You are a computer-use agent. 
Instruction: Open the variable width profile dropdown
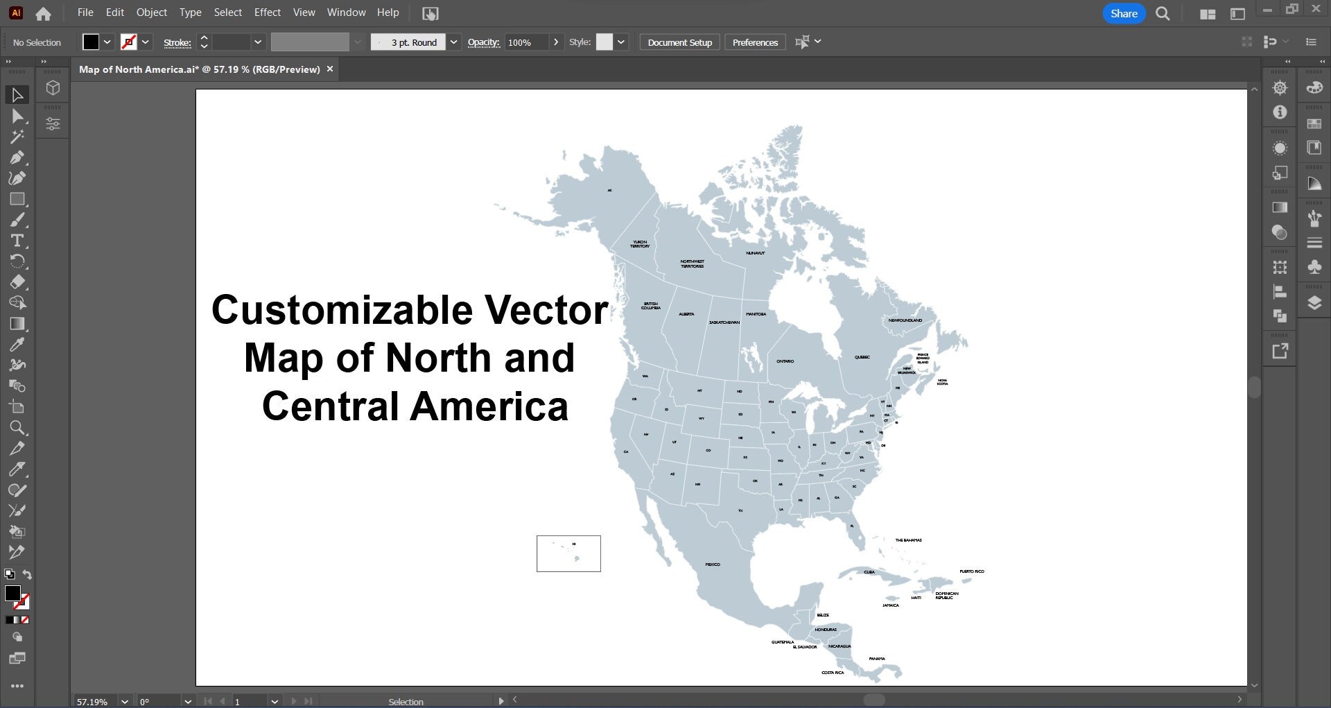357,42
